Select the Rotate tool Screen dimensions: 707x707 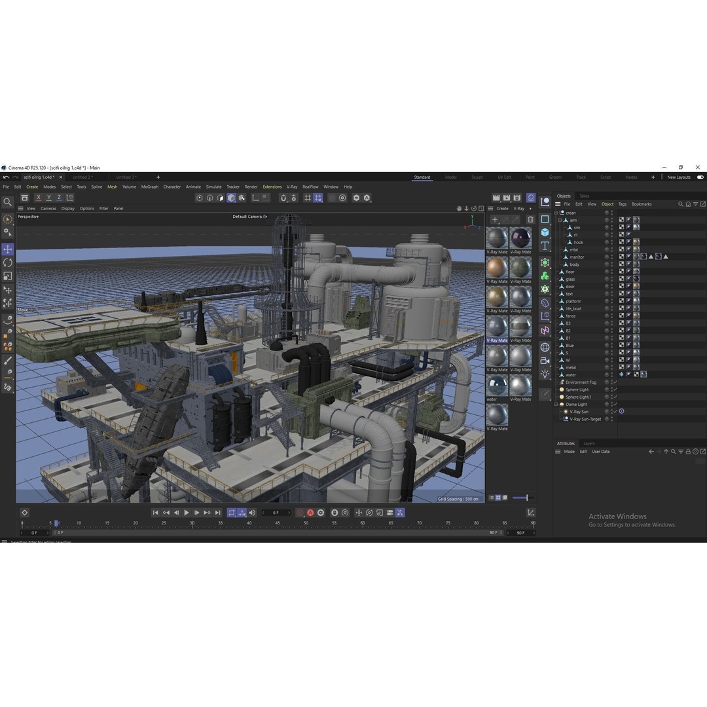pos(8,263)
